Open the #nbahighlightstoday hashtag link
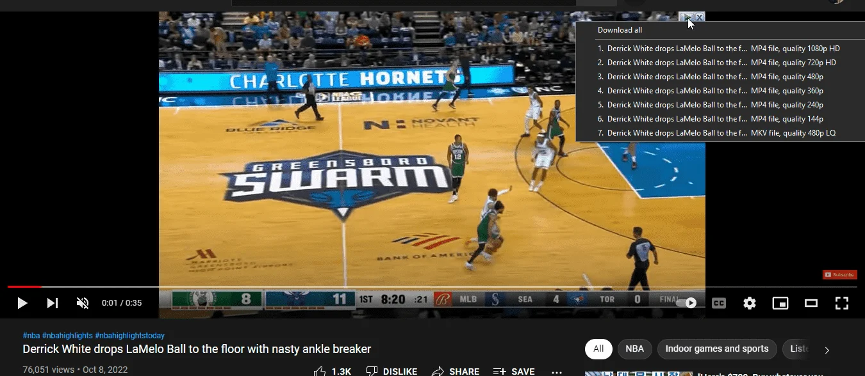Image resolution: width=865 pixels, height=376 pixels. [130, 336]
